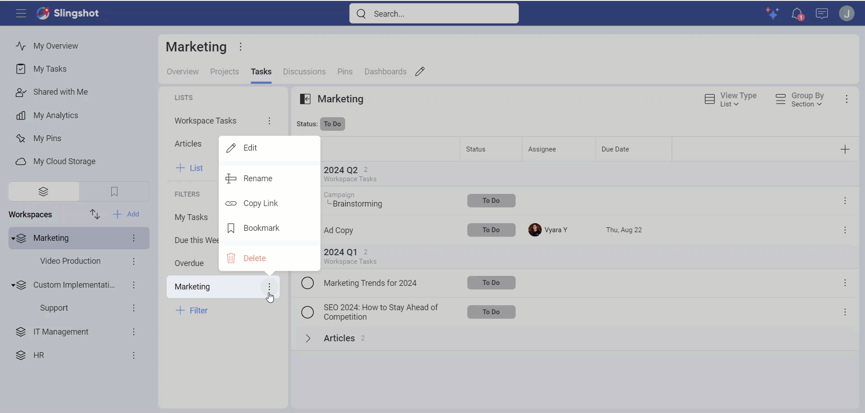The width and height of the screenshot is (865, 413).
Task: Select the Overdue filter
Action: pyautogui.click(x=189, y=263)
